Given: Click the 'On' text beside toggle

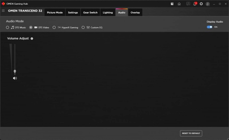Looking at the screenshot, I should [216, 27].
